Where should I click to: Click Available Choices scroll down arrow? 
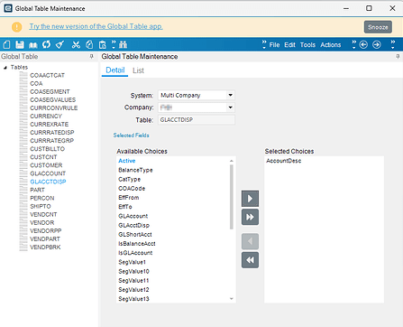tap(232, 299)
